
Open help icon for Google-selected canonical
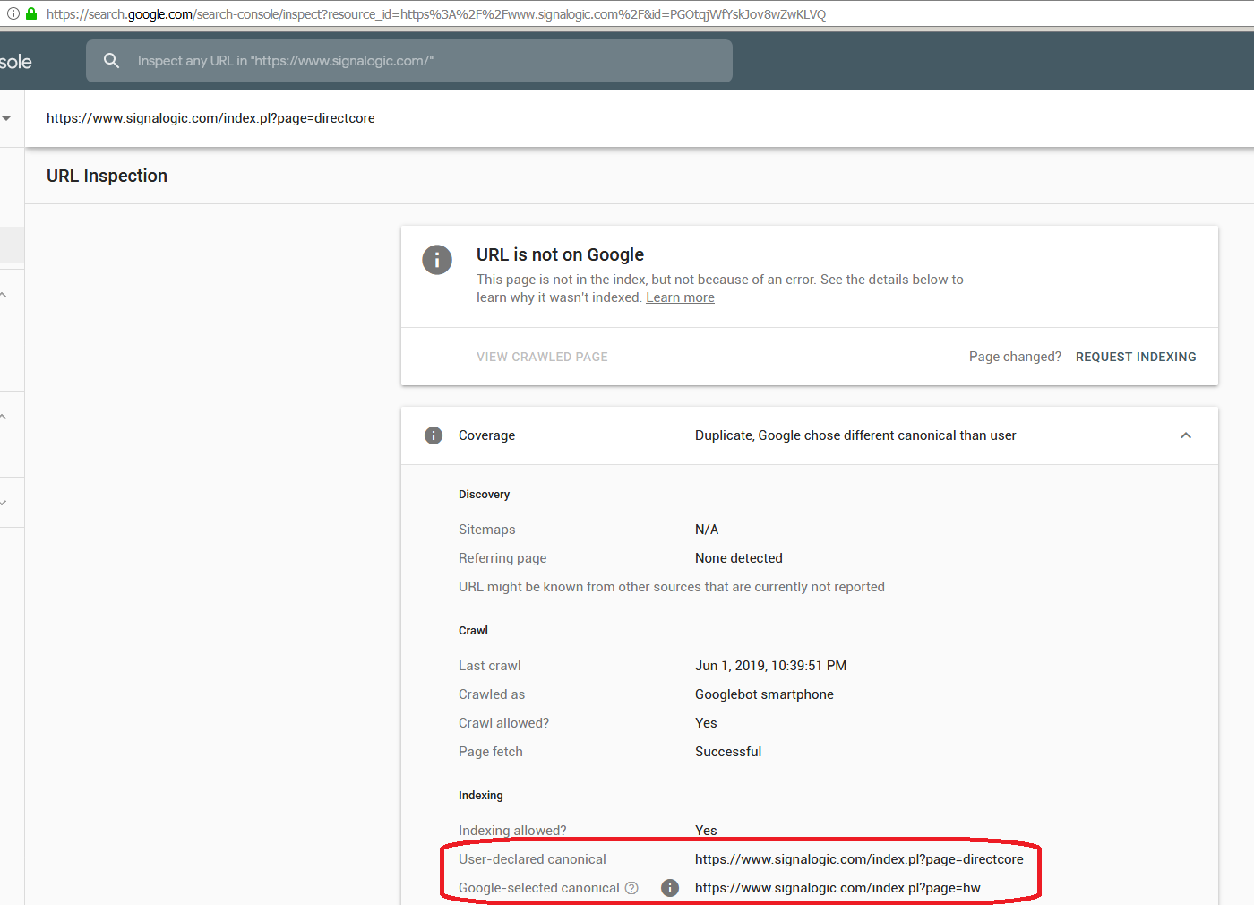click(631, 888)
